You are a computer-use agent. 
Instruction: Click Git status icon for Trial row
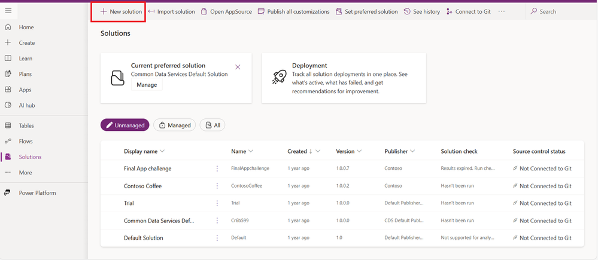click(515, 203)
